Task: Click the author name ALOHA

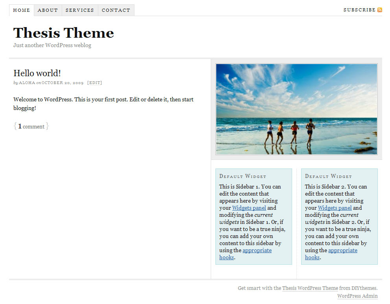Action: 27,83
